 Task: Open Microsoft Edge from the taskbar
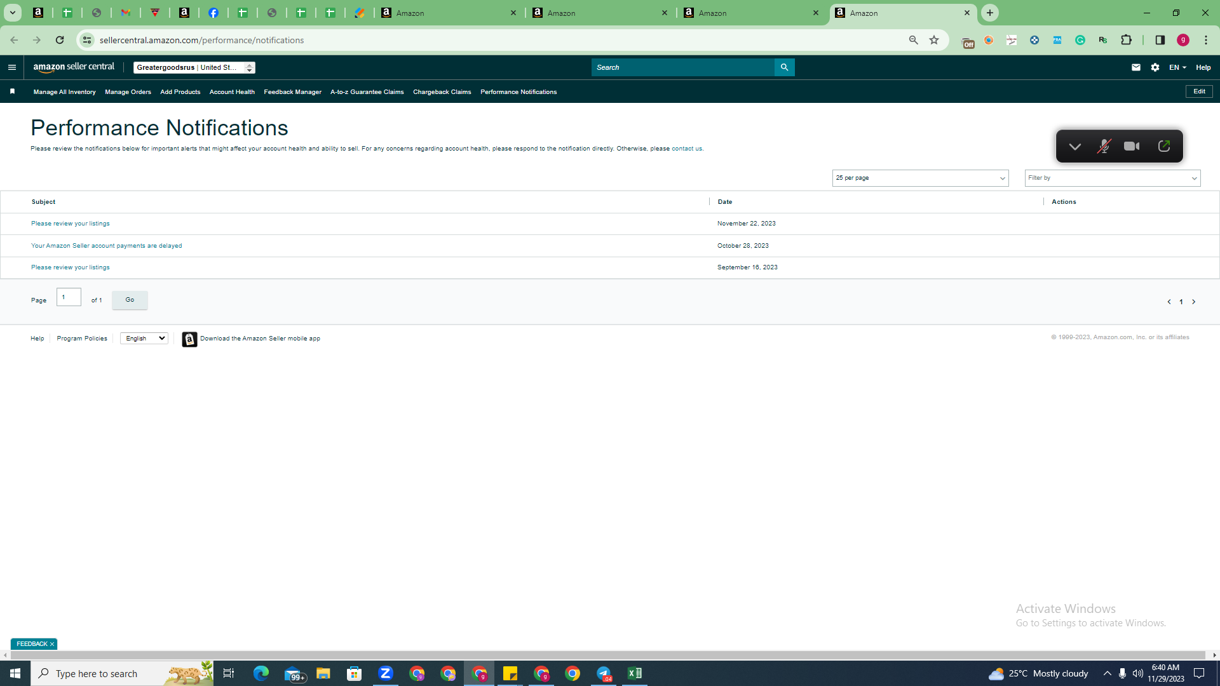pos(261,673)
